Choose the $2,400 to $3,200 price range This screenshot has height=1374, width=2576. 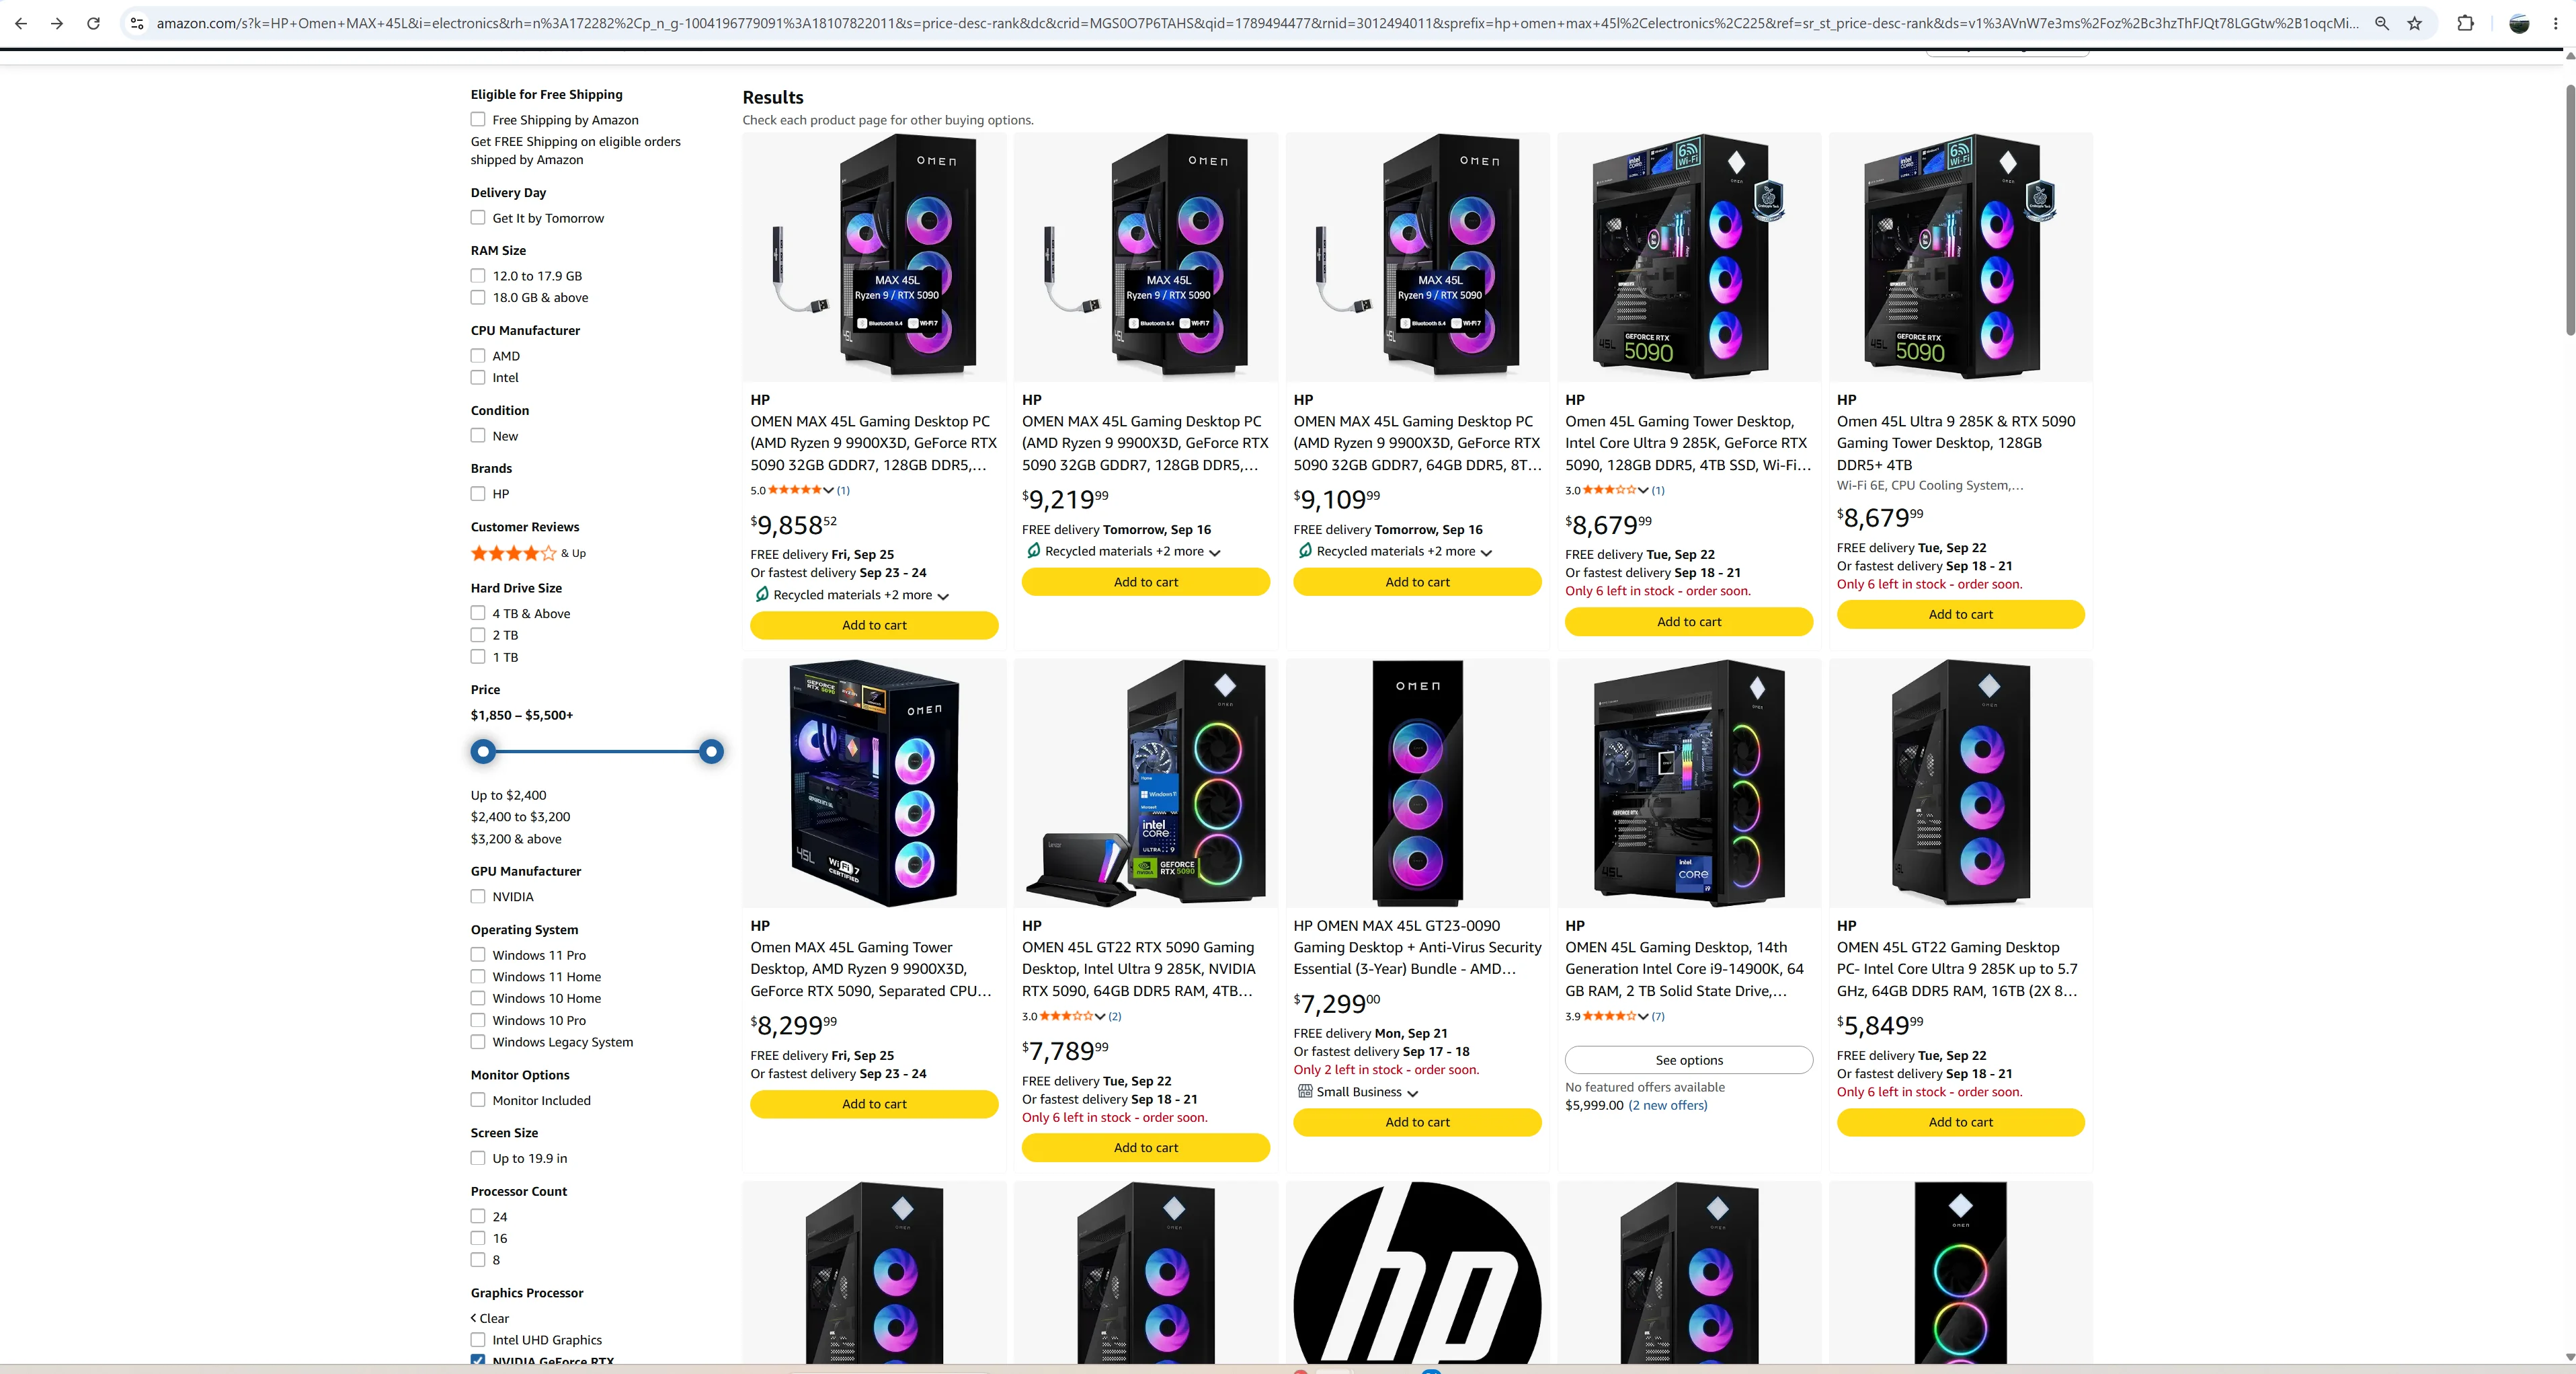pyautogui.click(x=521, y=818)
